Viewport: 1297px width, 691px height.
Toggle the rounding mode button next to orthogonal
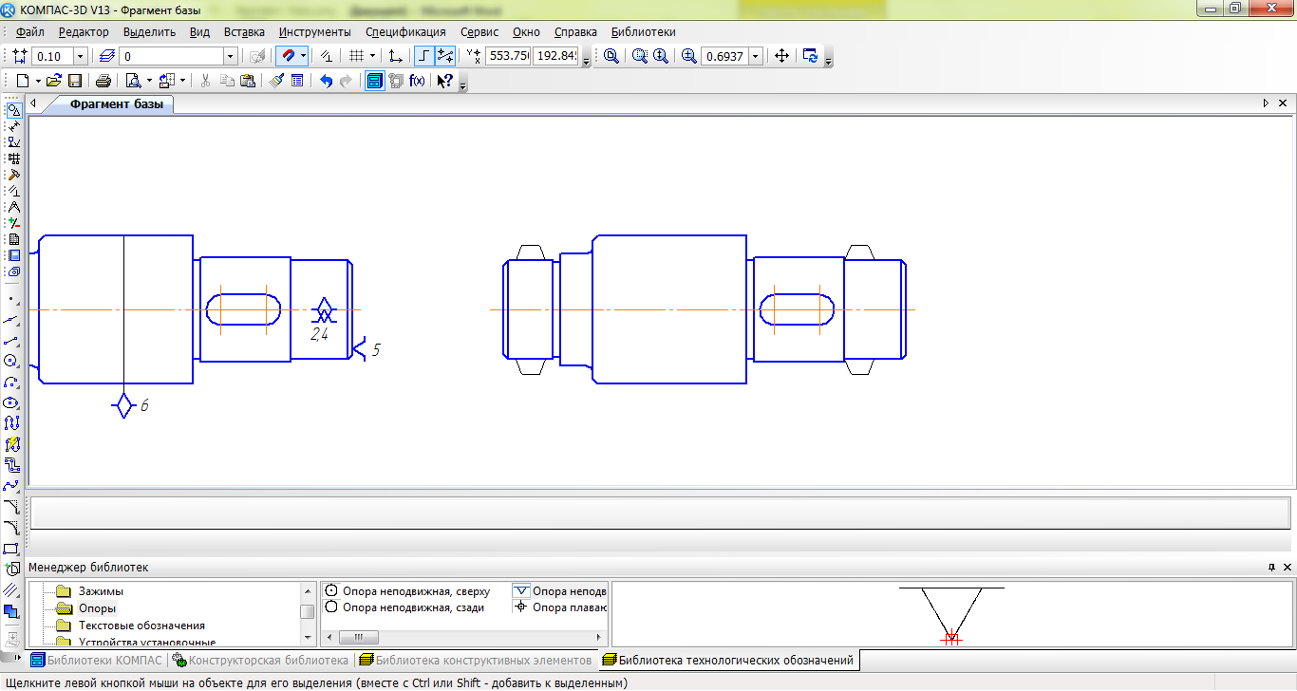pos(444,56)
